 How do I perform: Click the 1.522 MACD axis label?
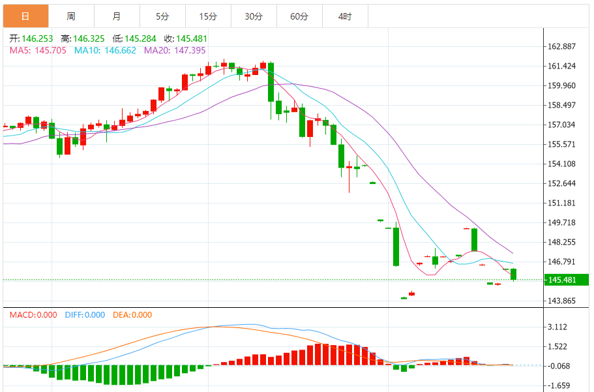pos(557,346)
